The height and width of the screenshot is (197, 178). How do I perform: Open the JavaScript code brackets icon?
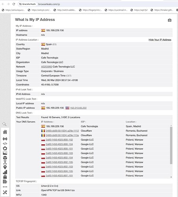click(5, 143)
